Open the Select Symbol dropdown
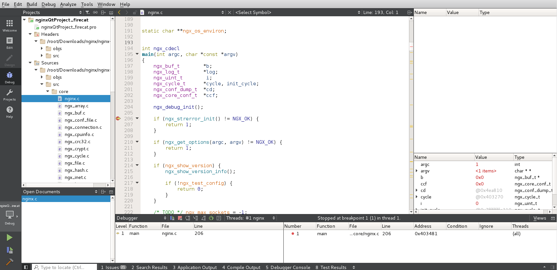The width and height of the screenshot is (557, 270). click(298, 12)
